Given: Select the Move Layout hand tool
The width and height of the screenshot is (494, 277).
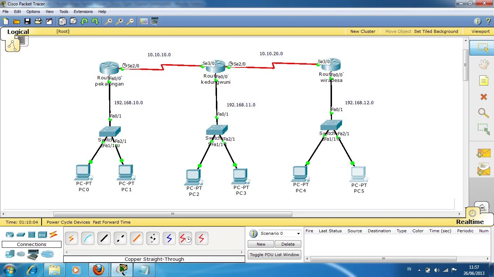Looking at the screenshot, I should point(484,65).
